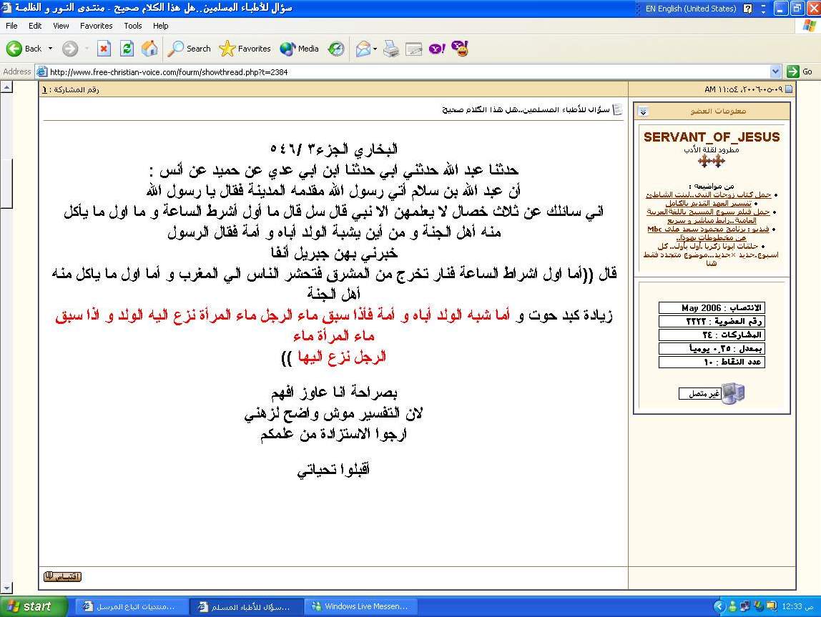
Task: Refresh the current page
Action: coord(127,49)
